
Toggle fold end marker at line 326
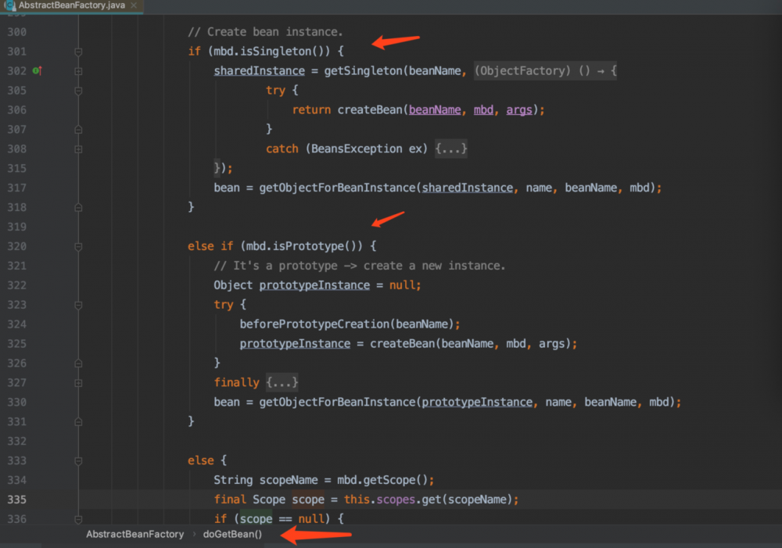tap(78, 364)
